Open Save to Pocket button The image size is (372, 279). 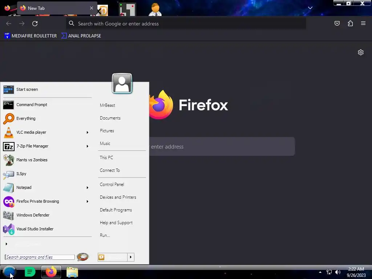click(x=337, y=23)
